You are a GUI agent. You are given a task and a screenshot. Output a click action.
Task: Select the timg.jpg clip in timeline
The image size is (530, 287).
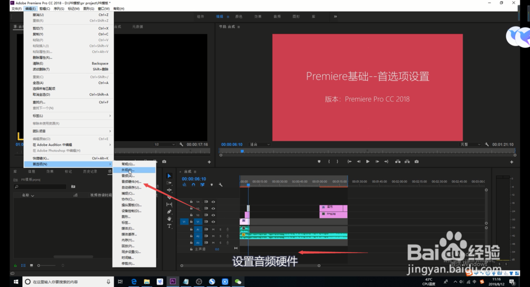point(333,214)
